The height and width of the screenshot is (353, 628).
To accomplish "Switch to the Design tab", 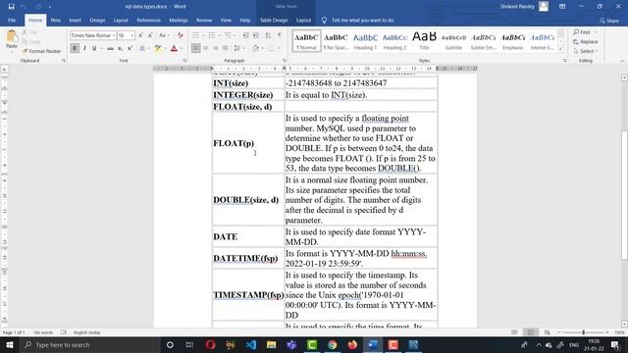I will (97, 20).
